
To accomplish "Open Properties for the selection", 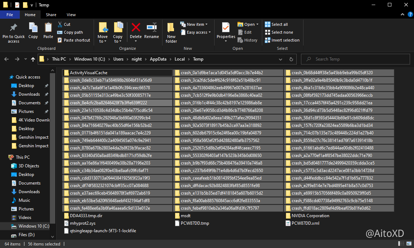I will [226, 31].
